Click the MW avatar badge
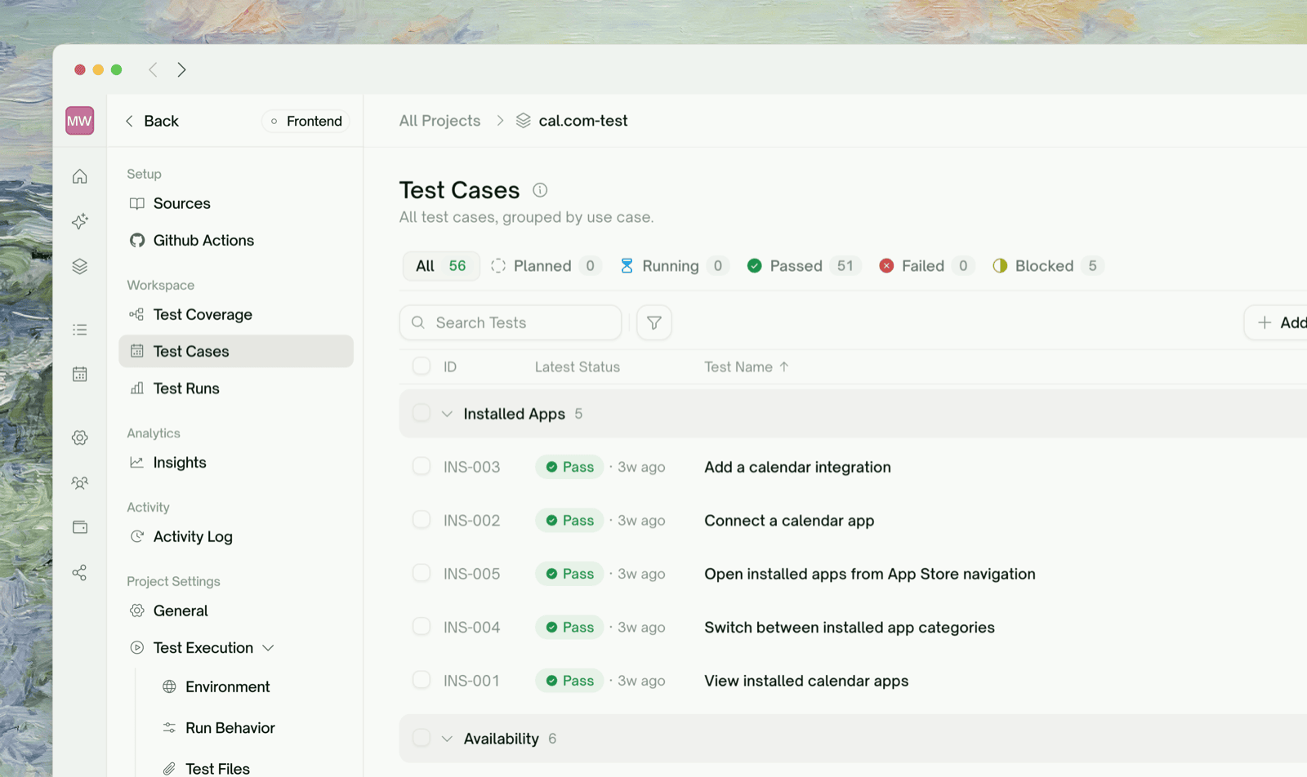The image size is (1307, 777). [79, 121]
